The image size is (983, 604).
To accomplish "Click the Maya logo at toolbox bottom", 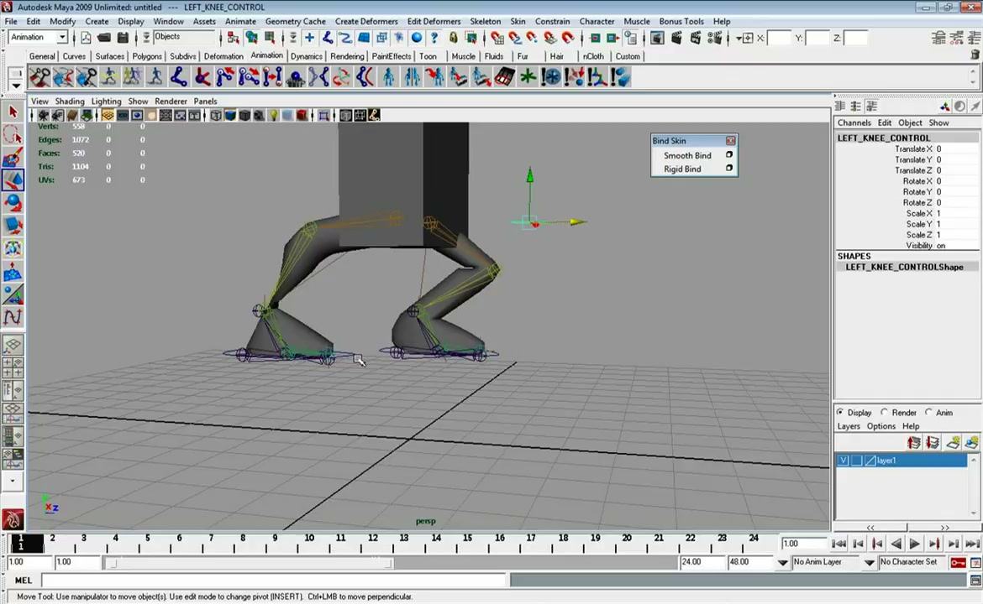I will point(13,519).
